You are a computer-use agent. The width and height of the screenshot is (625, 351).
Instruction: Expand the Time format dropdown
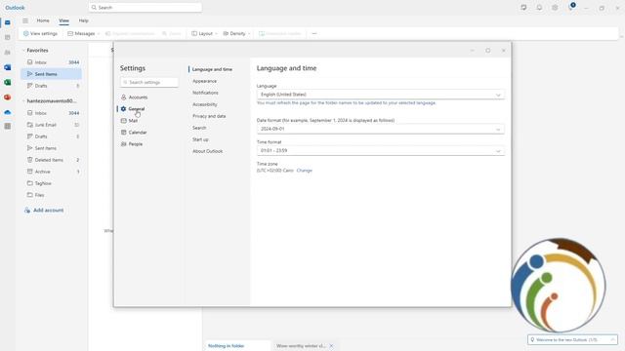coord(381,151)
